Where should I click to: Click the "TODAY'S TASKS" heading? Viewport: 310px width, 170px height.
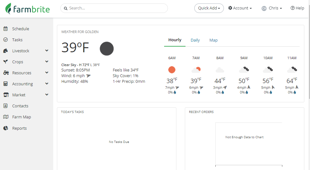click(x=72, y=112)
